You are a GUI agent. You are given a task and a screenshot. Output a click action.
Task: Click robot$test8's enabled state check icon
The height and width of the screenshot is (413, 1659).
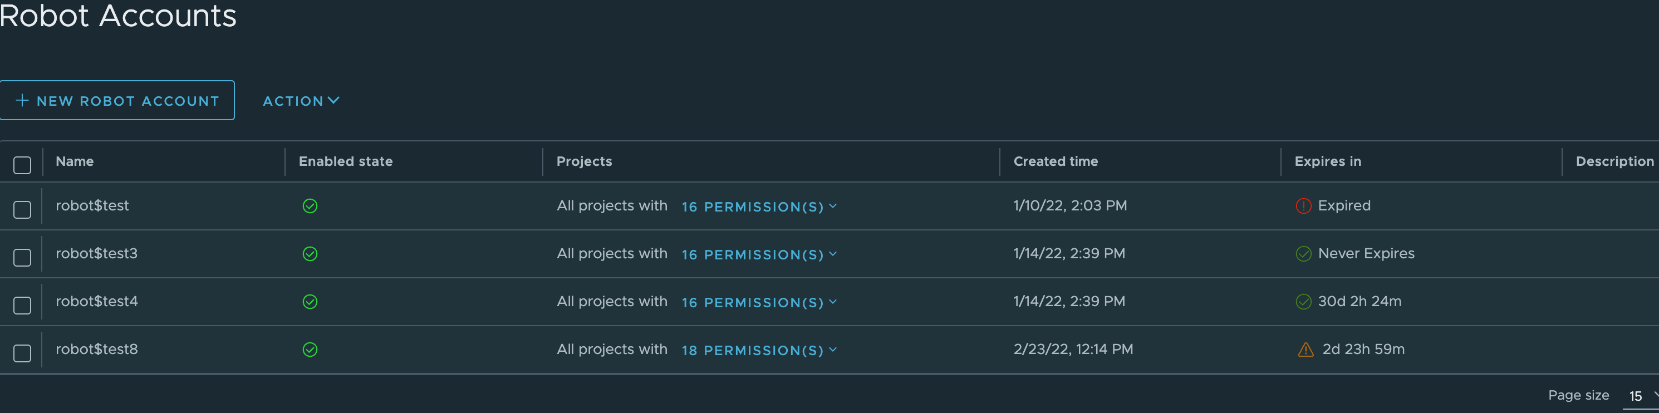(x=311, y=349)
